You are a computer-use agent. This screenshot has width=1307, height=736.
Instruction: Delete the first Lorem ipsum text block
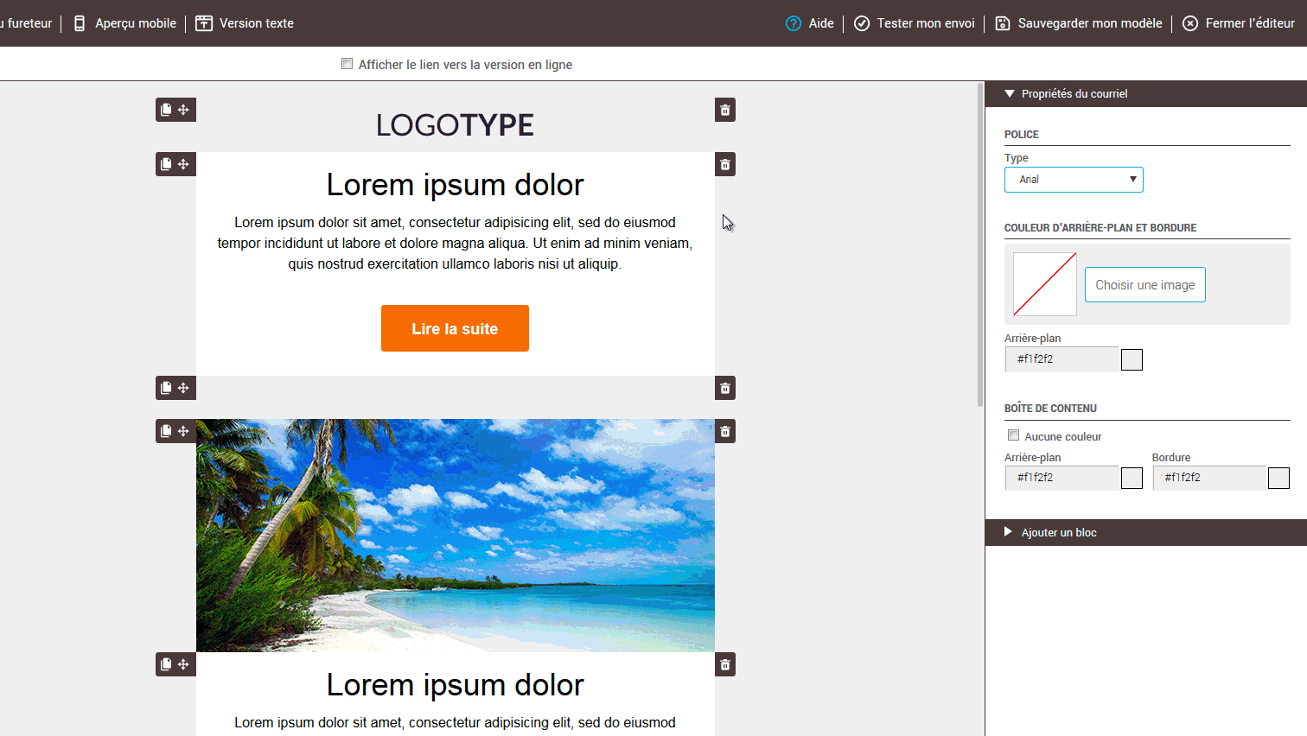click(725, 164)
